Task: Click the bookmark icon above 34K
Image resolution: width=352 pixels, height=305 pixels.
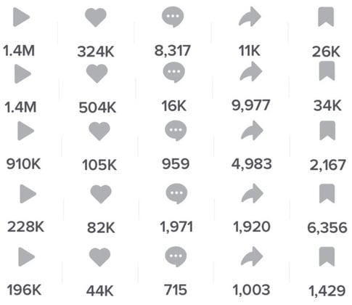Action: click(x=327, y=71)
